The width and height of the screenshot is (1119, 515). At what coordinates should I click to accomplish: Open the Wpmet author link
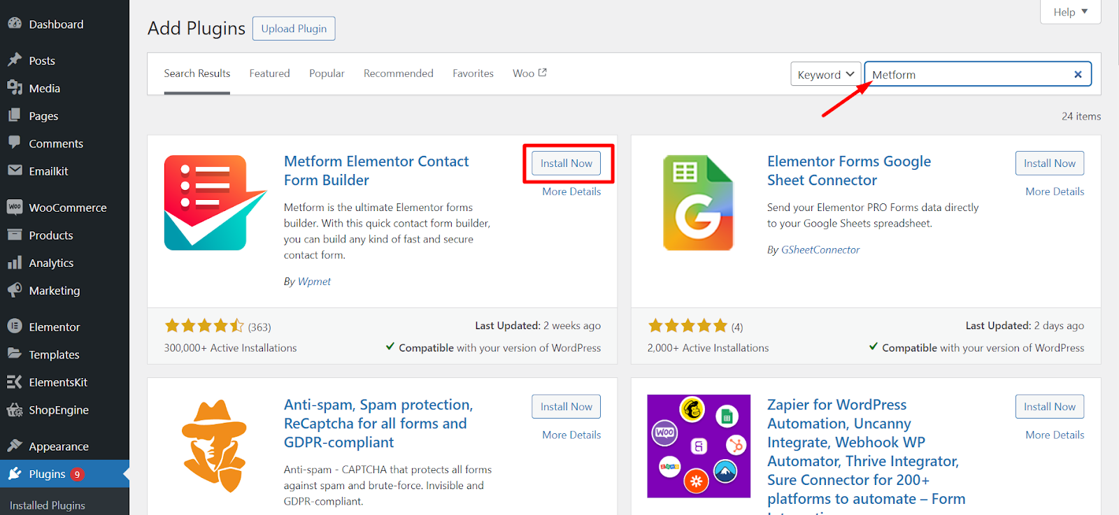(314, 281)
